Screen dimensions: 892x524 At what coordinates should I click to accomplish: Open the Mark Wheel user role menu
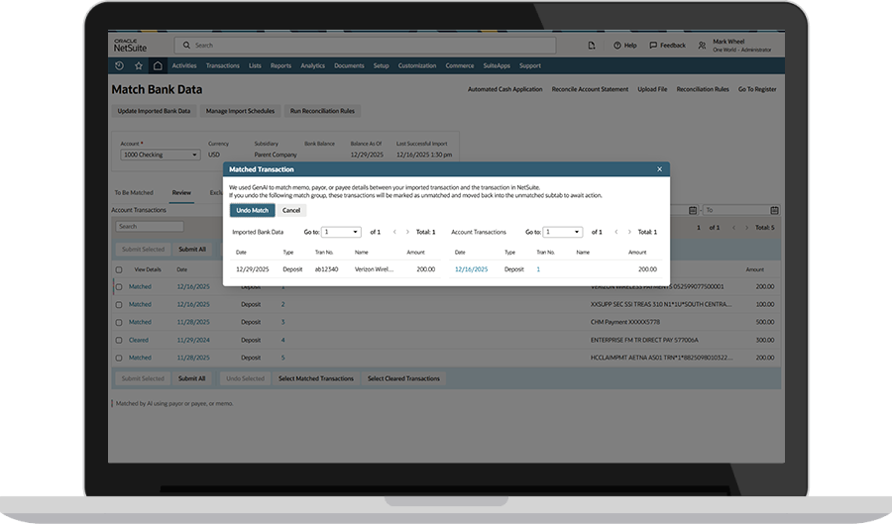(x=735, y=46)
